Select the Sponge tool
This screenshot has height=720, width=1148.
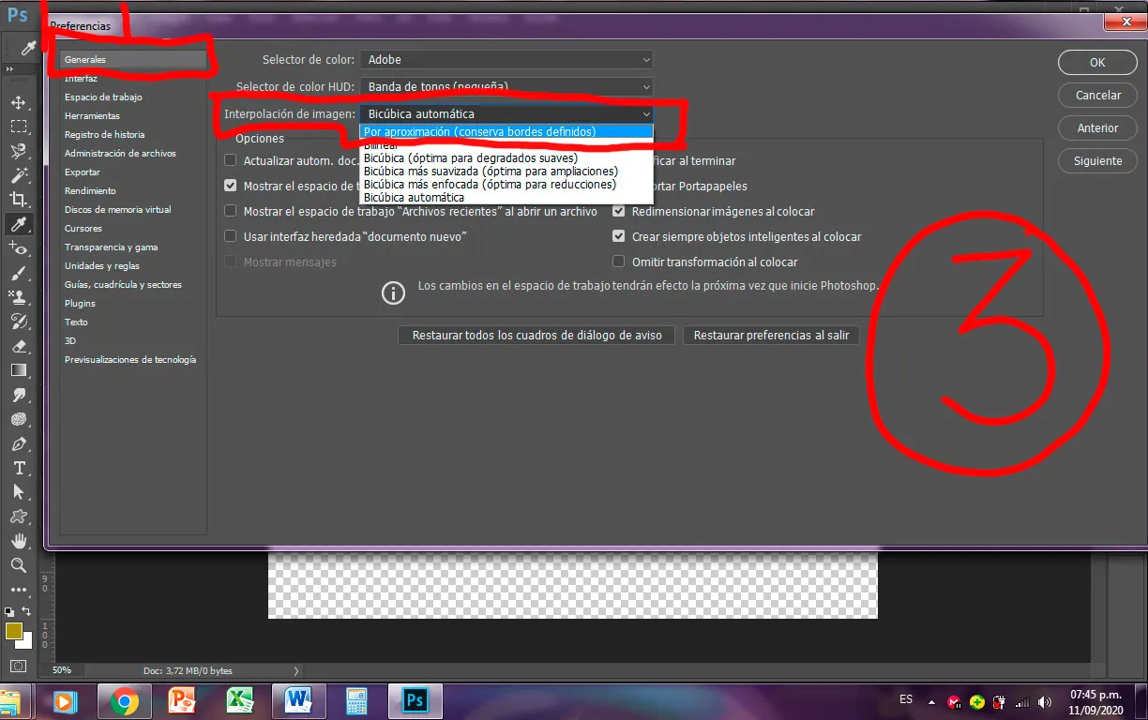(x=18, y=419)
